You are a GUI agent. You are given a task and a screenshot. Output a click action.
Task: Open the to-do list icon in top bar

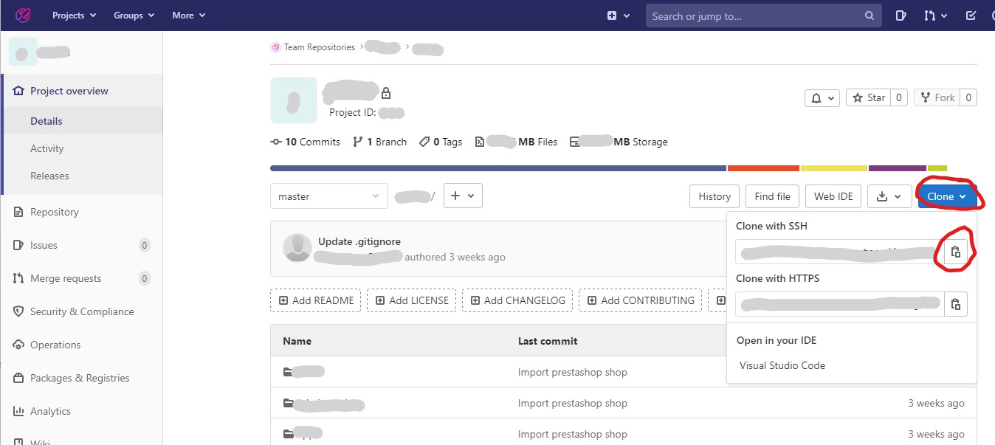(x=971, y=15)
